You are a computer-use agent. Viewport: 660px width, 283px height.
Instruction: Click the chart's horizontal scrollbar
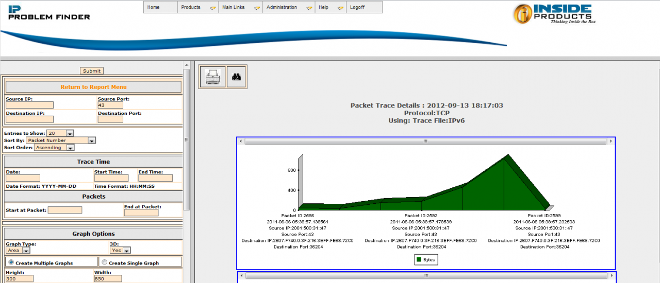tap(425, 141)
